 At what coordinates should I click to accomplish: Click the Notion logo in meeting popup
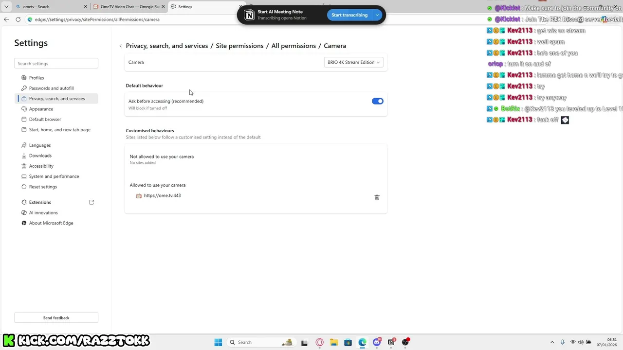tap(249, 15)
